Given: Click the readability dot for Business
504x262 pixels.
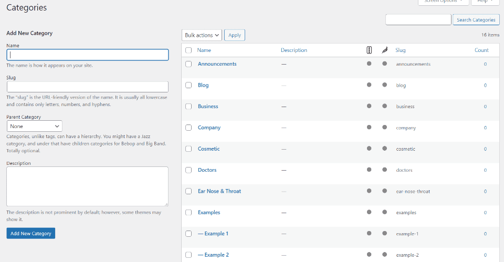Looking at the screenshot, I should [x=384, y=106].
